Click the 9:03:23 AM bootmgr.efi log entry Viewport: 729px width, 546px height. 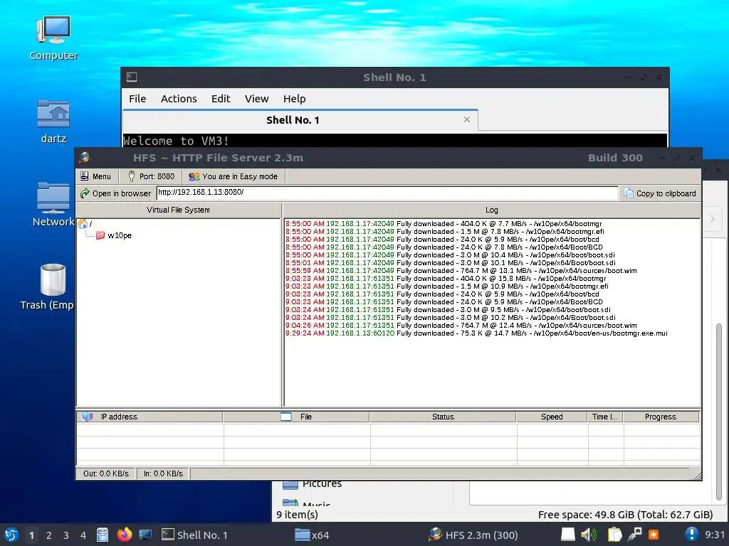click(447, 286)
